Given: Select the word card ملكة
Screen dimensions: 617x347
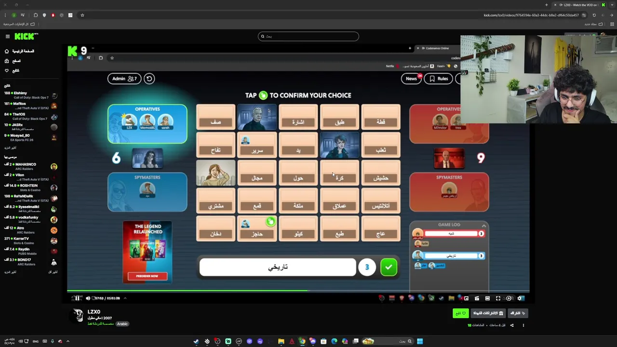Looking at the screenshot, I should point(298,201).
